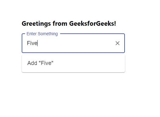The width and height of the screenshot is (160, 117).
Task: Click the word Add in the dropdown option
Action: [32, 63]
